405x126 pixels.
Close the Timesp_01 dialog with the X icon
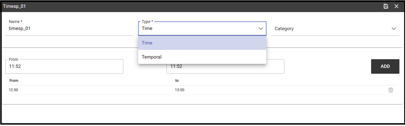point(396,6)
